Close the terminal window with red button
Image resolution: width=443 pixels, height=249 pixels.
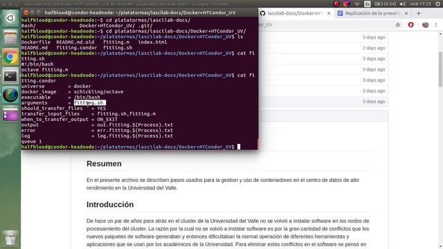(x=26, y=12)
